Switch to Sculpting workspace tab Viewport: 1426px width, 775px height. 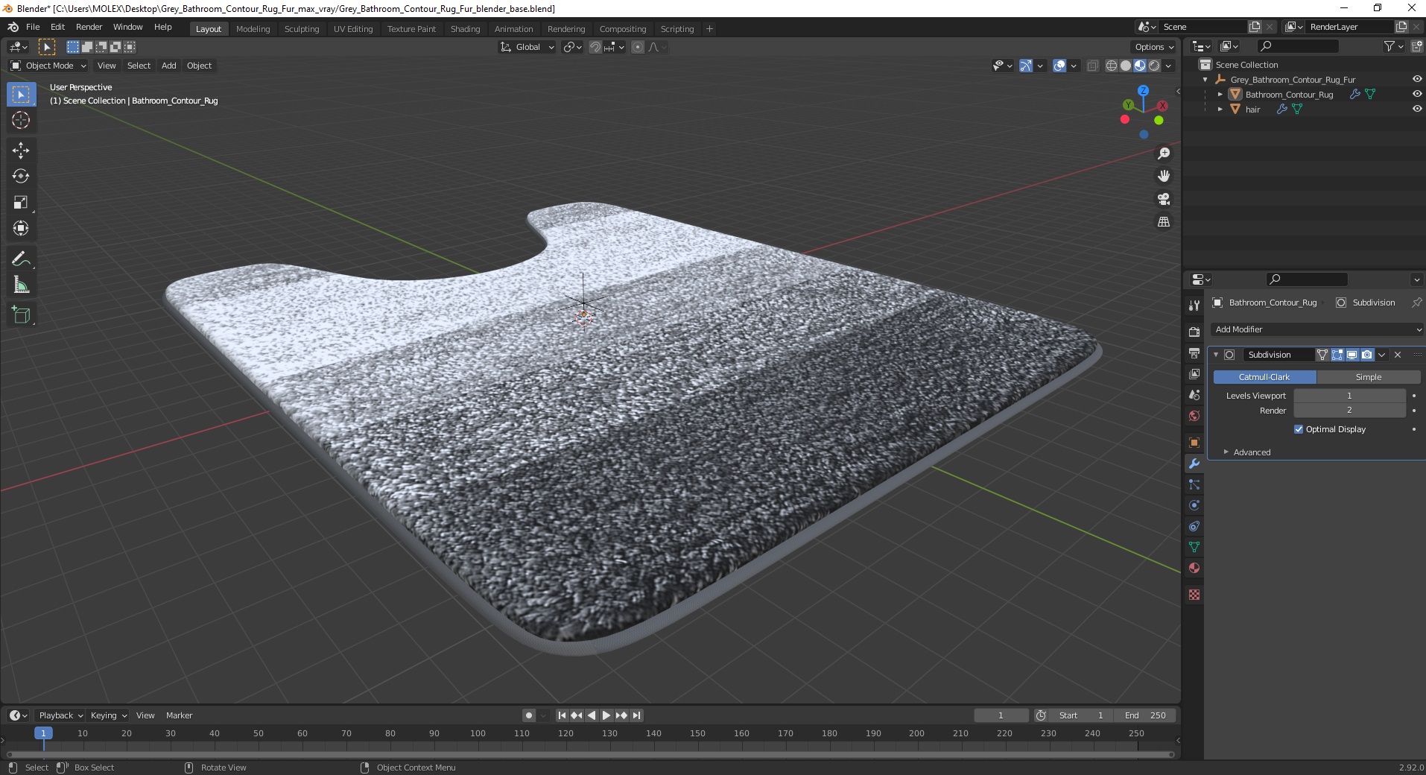coord(301,29)
